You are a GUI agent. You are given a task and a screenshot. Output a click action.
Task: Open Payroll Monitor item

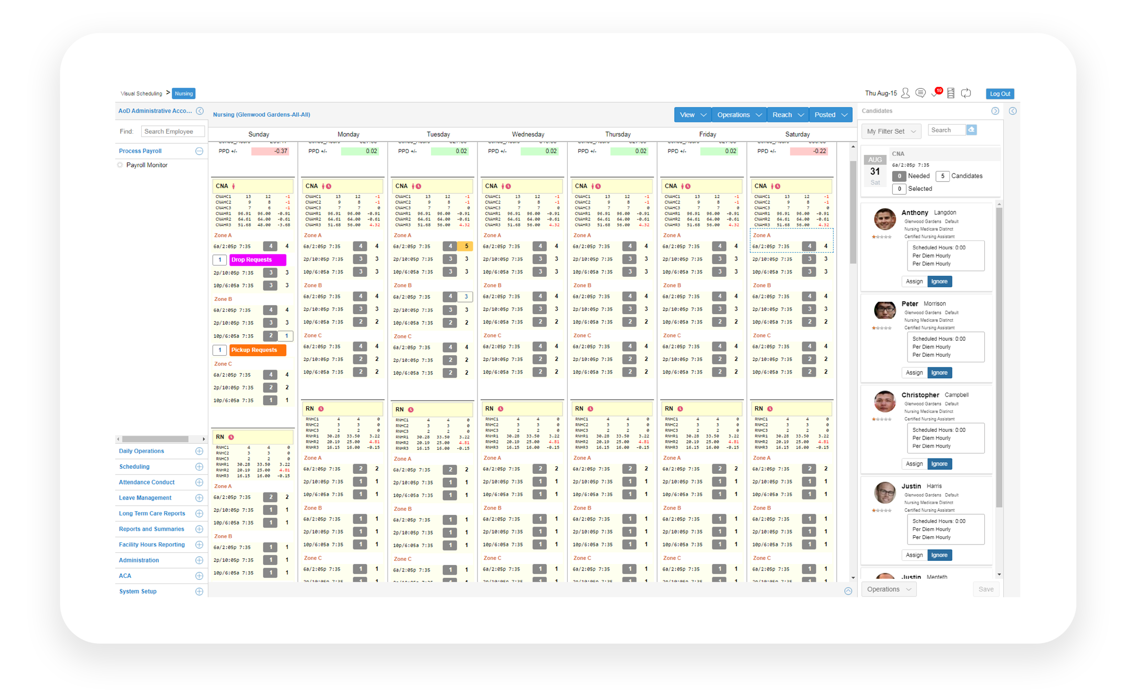point(147,165)
